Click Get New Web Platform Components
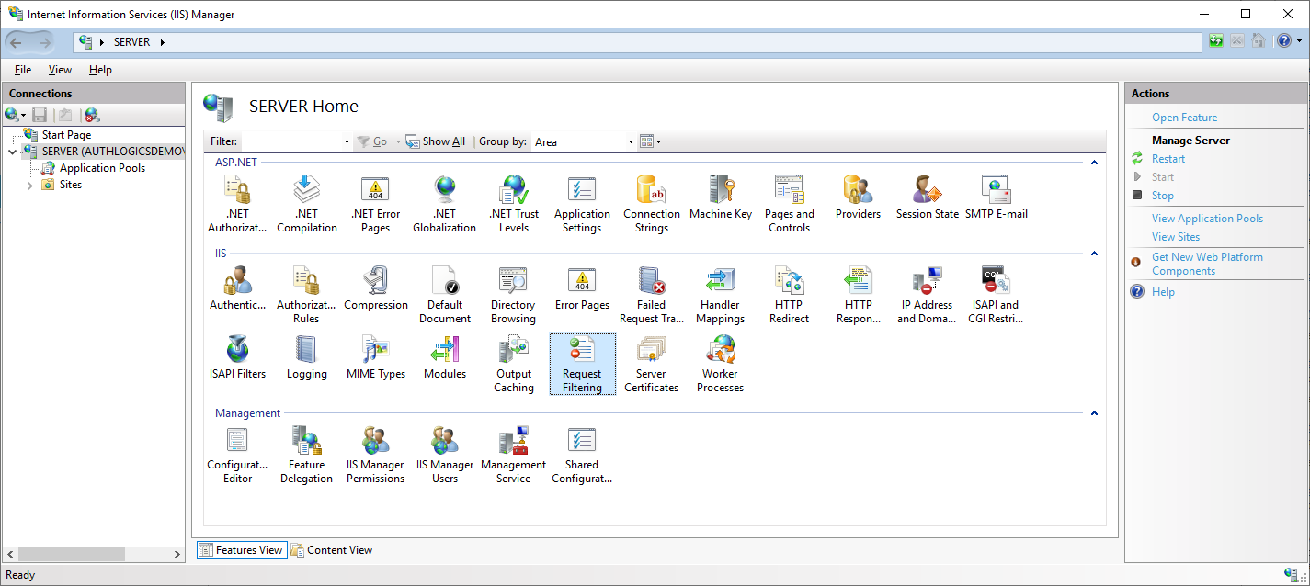This screenshot has width=1310, height=586. (1207, 264)
